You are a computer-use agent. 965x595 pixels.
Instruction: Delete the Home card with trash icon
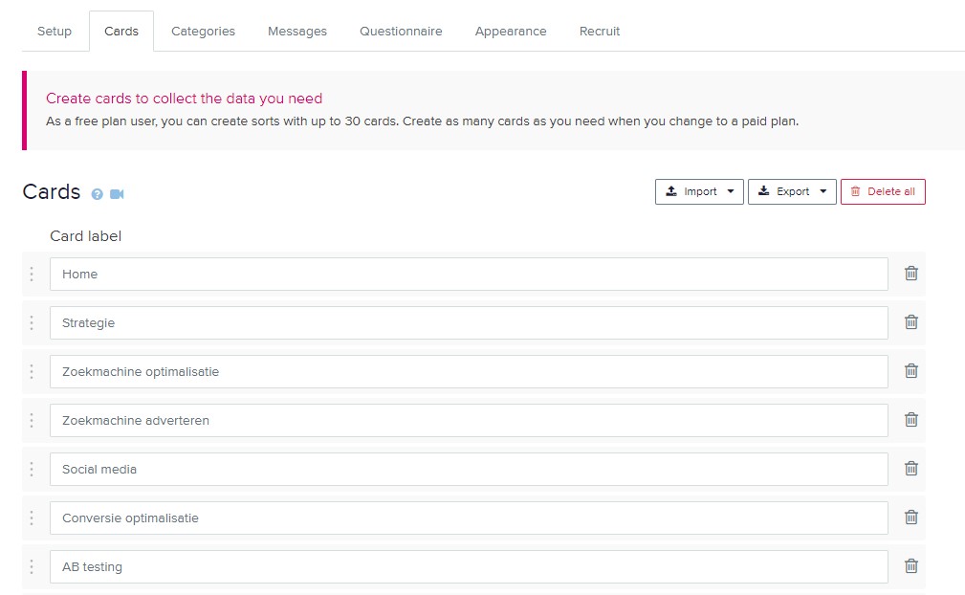pyautogui.click(x=910, y=274)
